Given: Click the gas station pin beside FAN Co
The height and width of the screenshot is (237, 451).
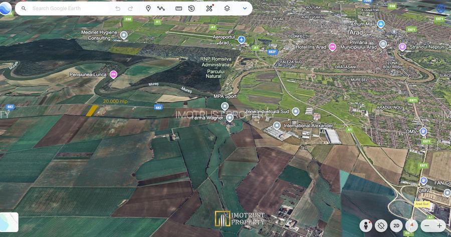Looking at the screenshot, I should pyautogui.click(x=423, y=180).
